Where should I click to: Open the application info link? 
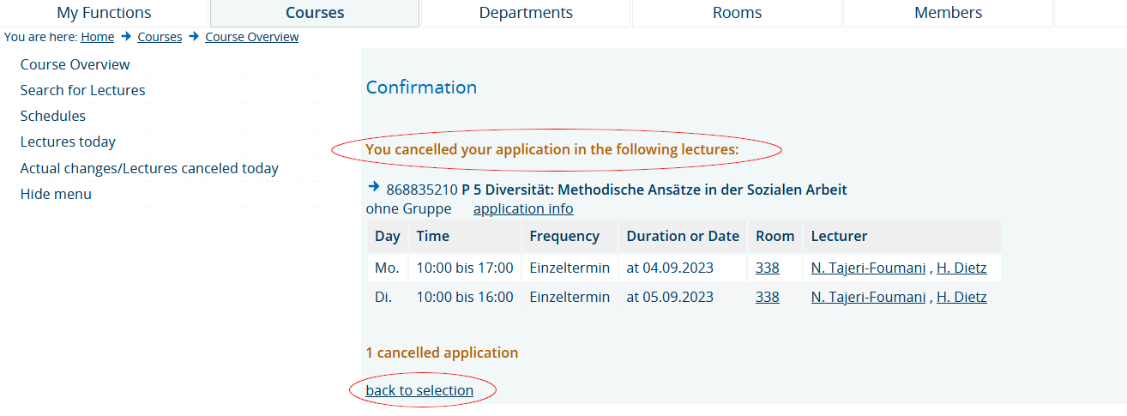tap(523, 208)
